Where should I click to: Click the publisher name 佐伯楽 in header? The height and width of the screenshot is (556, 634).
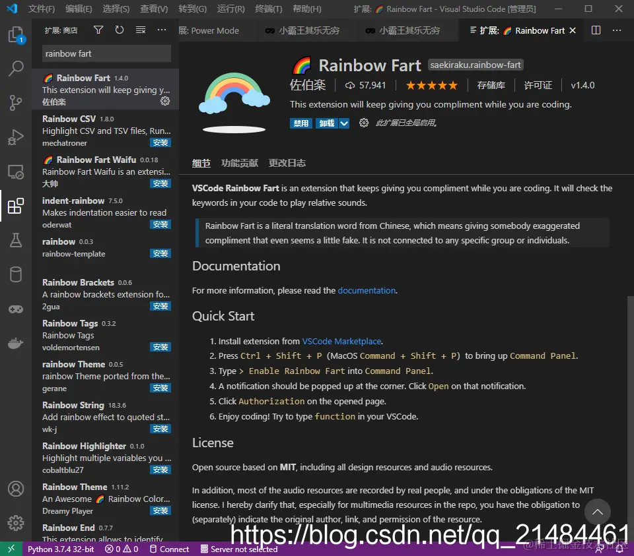(x=308, y=85)
